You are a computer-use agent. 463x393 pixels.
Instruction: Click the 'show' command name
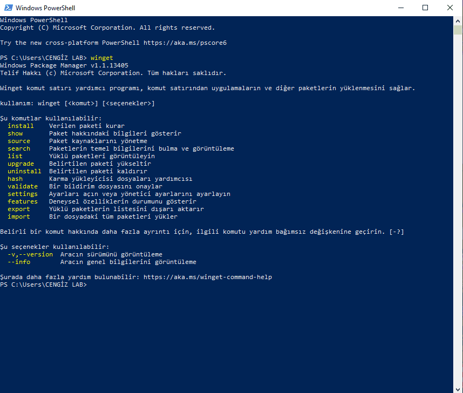pyautogui.click(x=15, y=133)
